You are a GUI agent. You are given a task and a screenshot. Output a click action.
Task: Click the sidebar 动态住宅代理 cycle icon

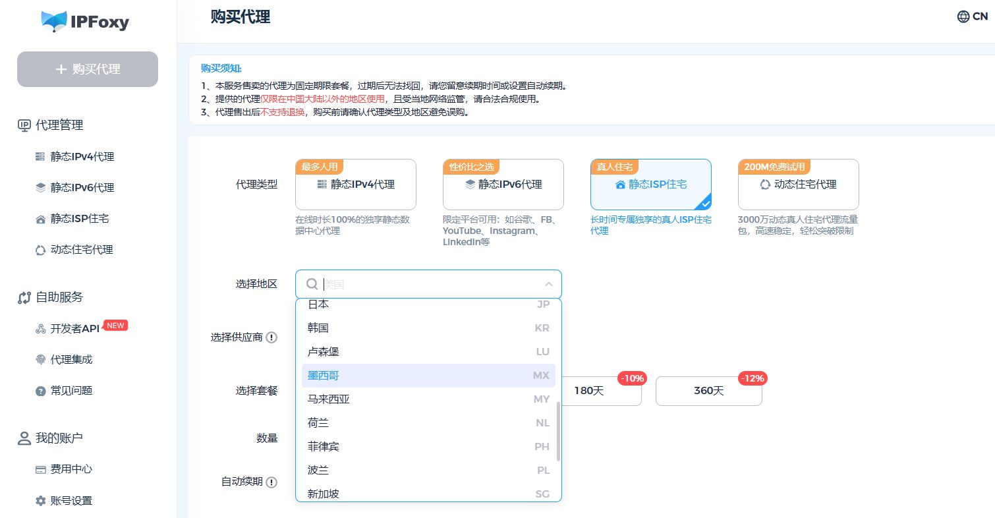(x=40, y=250)
